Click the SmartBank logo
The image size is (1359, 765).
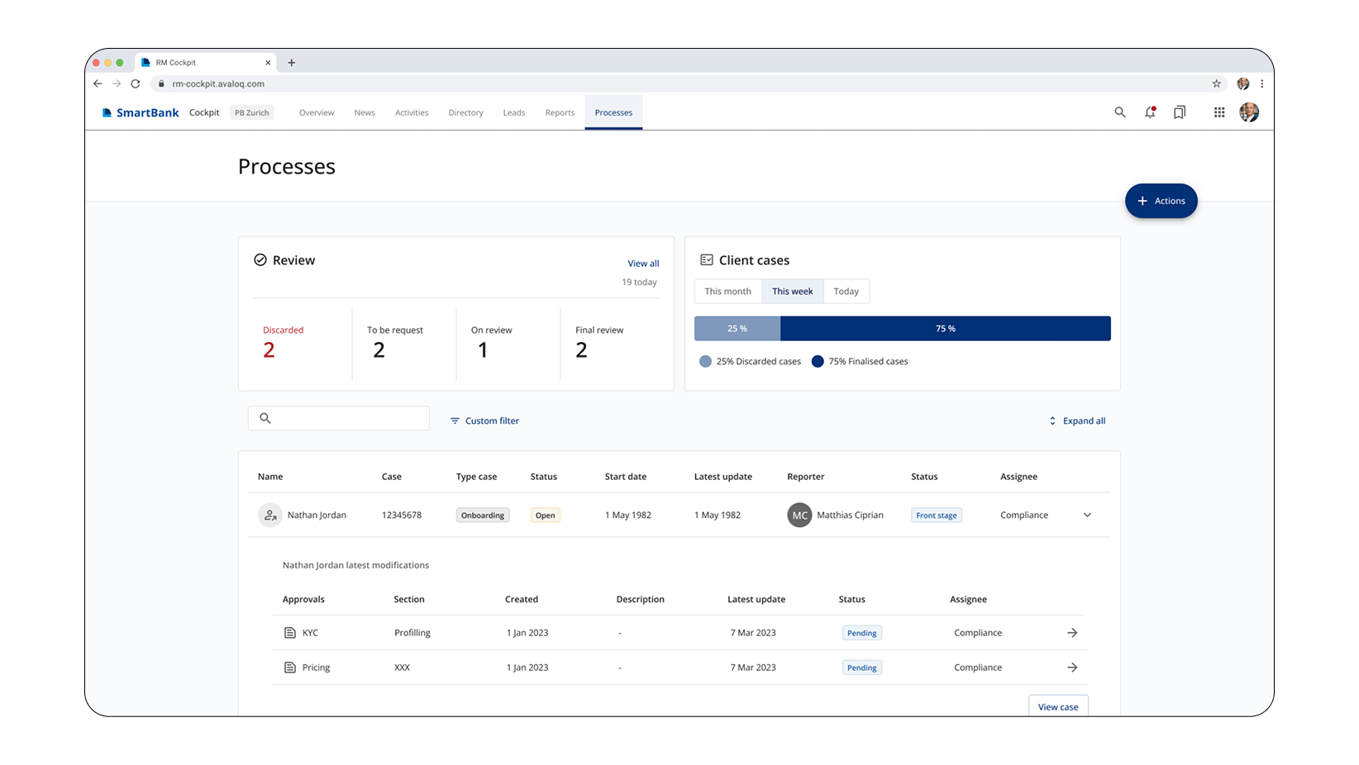point(141,112)
